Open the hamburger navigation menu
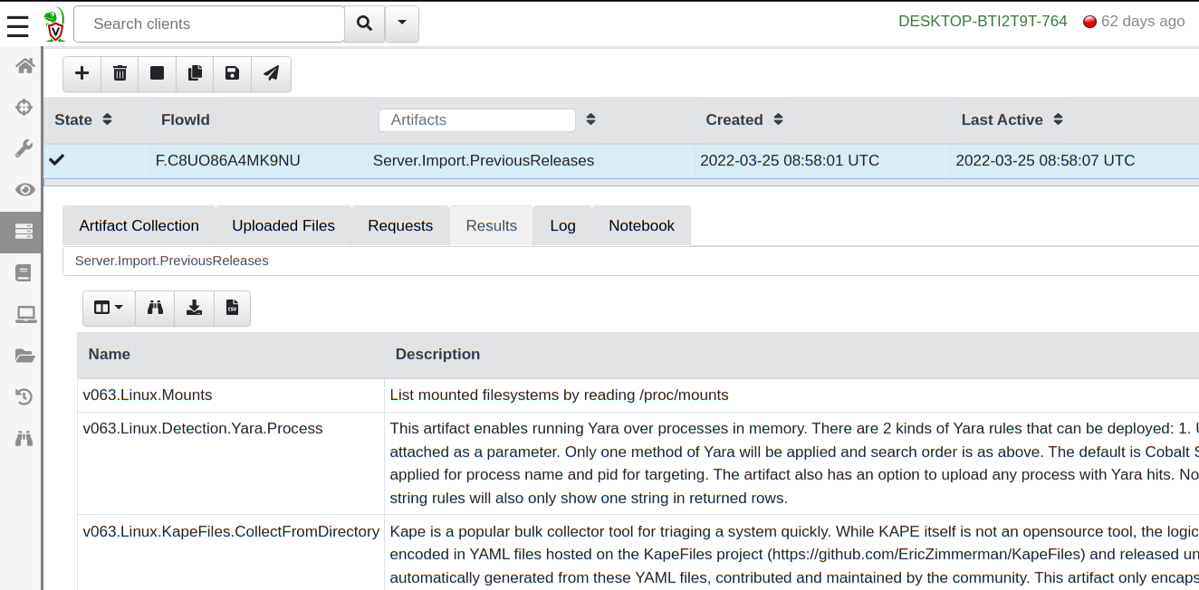 pos(18,24)
